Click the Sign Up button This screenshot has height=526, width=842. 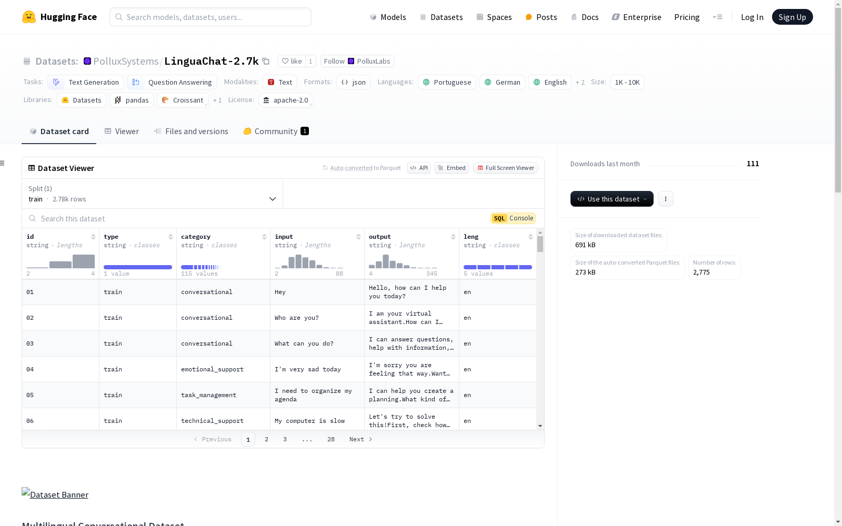(x=792, y=17)
